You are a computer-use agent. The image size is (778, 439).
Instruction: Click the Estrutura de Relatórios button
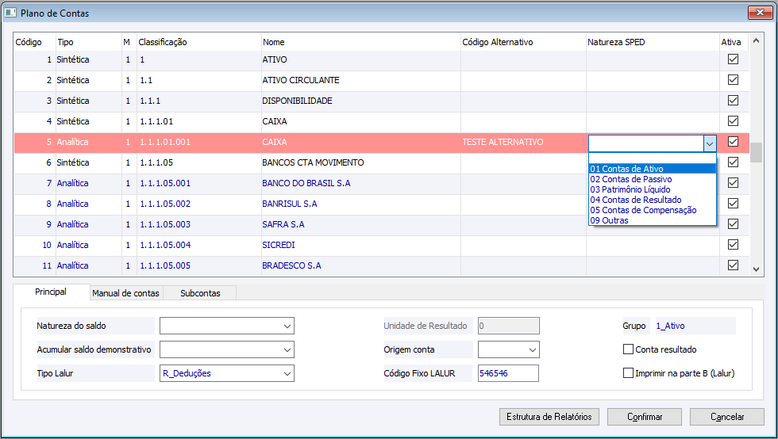pos(549,417)
